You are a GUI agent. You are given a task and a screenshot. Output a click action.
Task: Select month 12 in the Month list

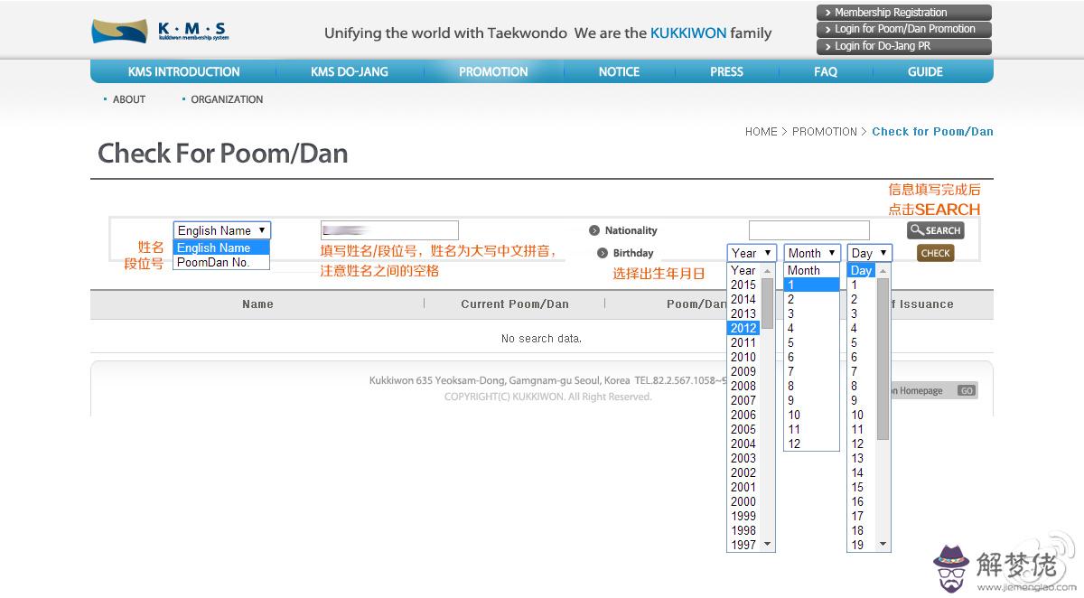[x=811, y=444]
